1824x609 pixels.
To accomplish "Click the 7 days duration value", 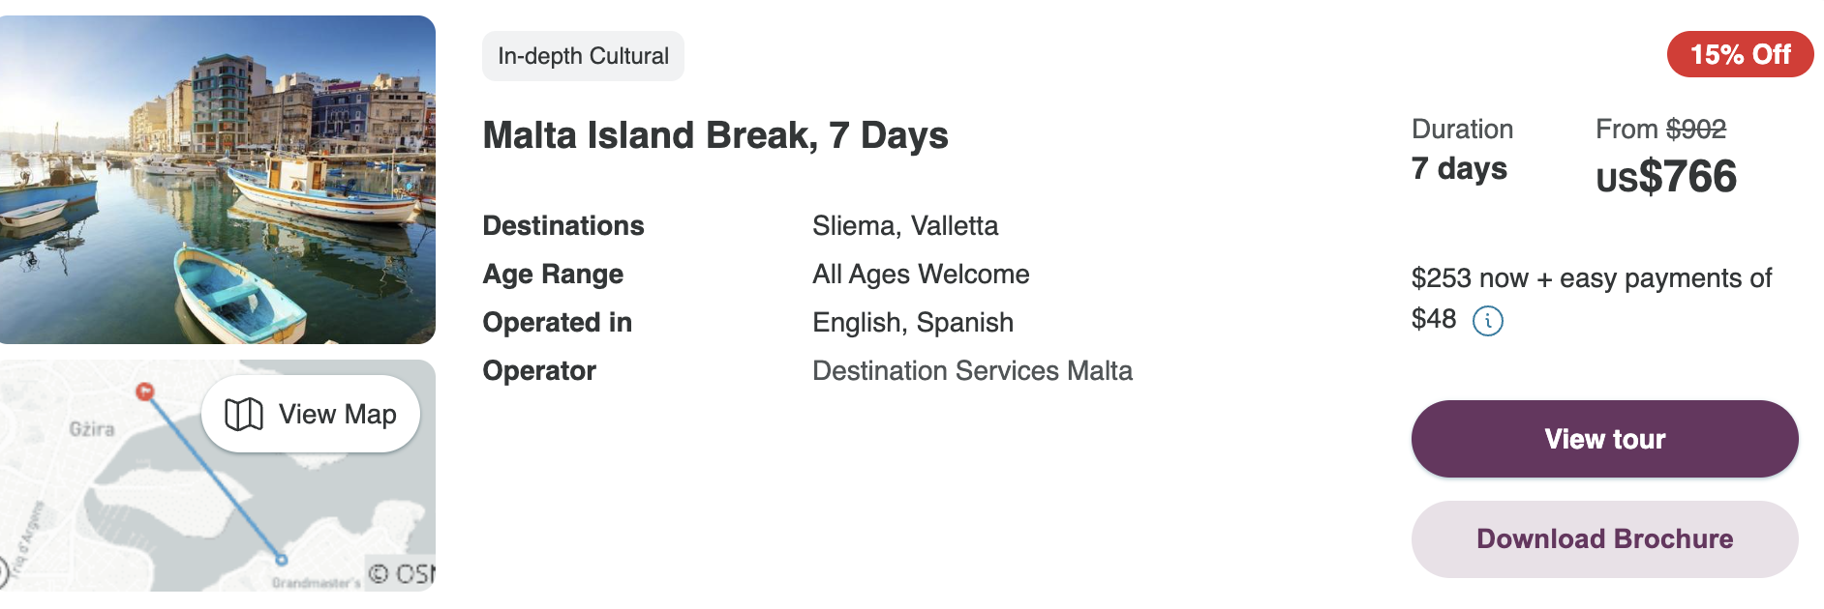I will tap(1459, 168).
